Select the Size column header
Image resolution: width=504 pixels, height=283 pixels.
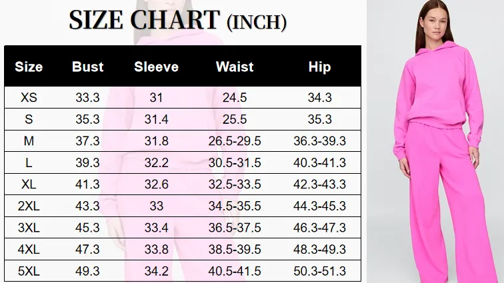click(29, 67)
